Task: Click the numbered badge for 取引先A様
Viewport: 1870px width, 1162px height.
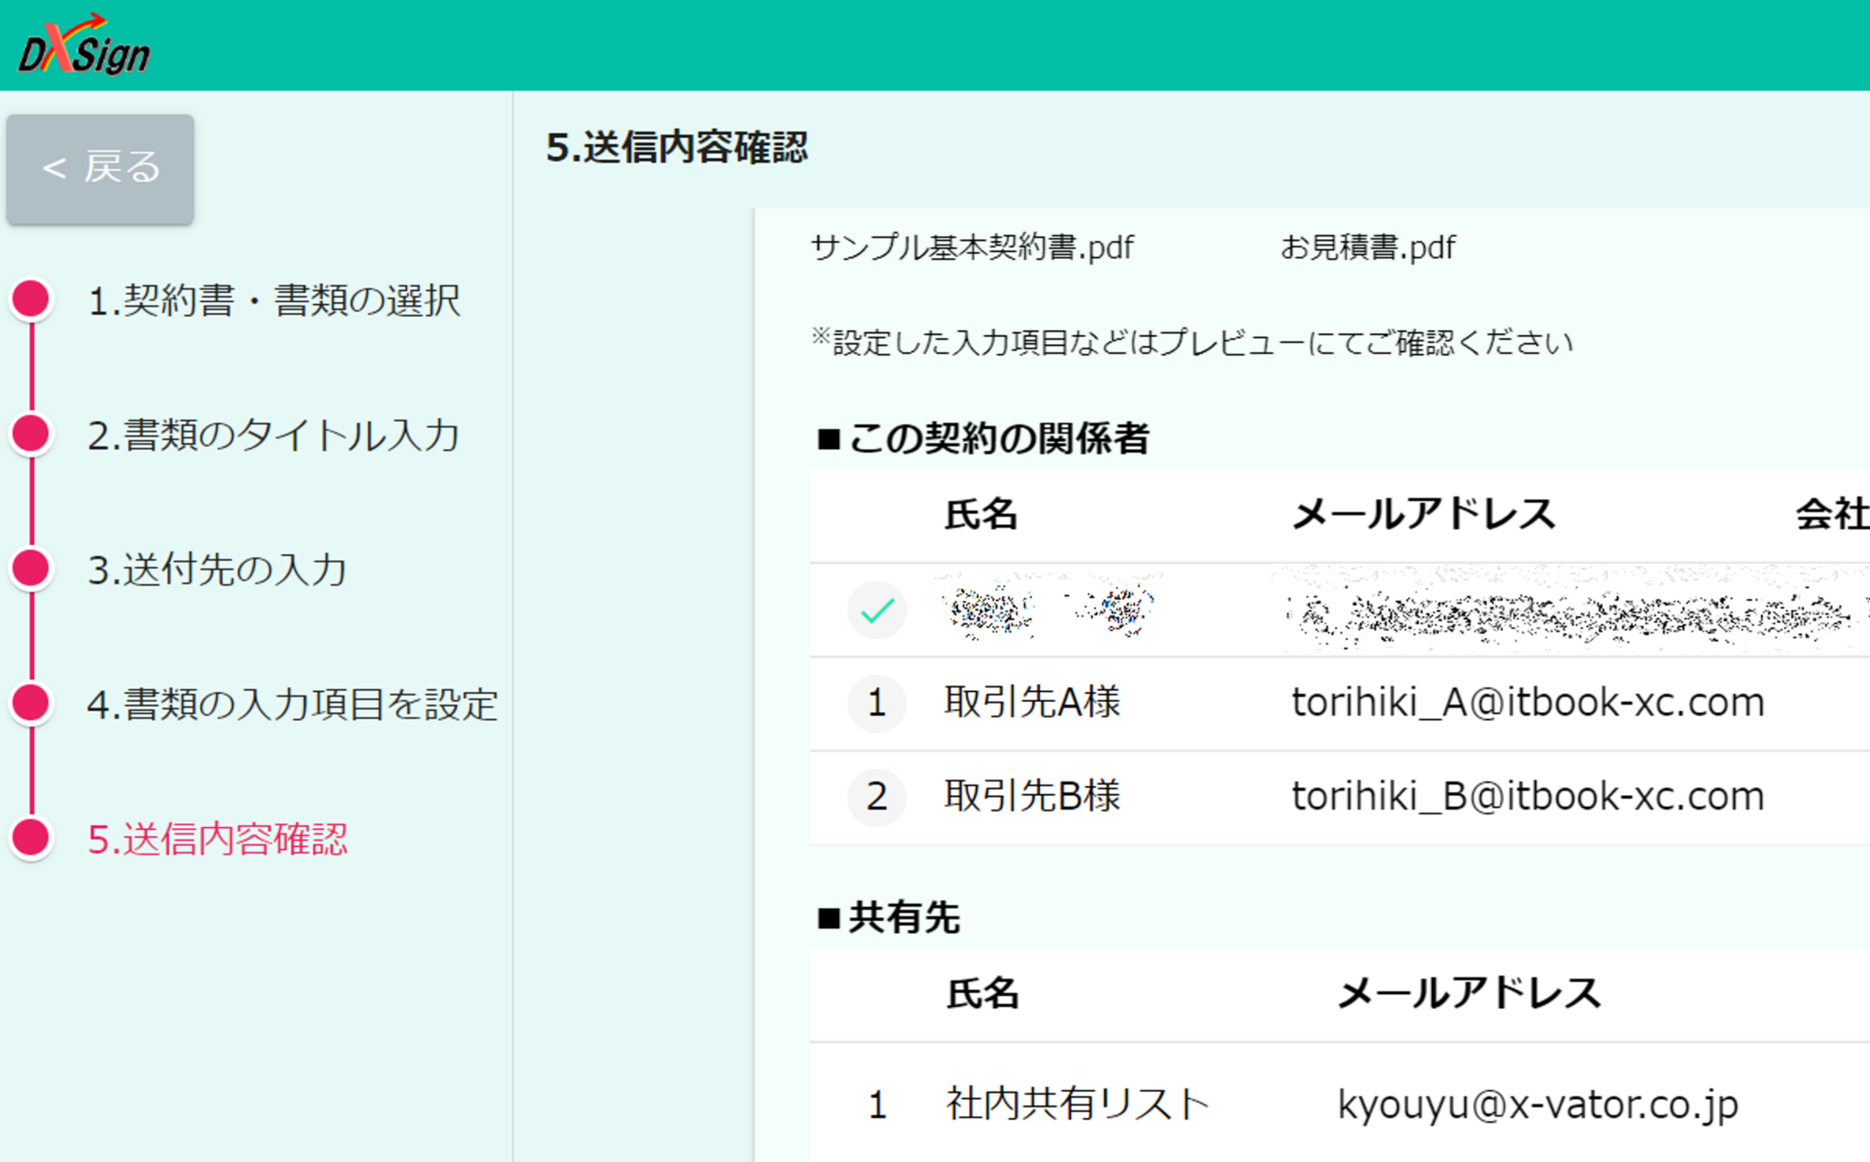Action: pos(876,703)
